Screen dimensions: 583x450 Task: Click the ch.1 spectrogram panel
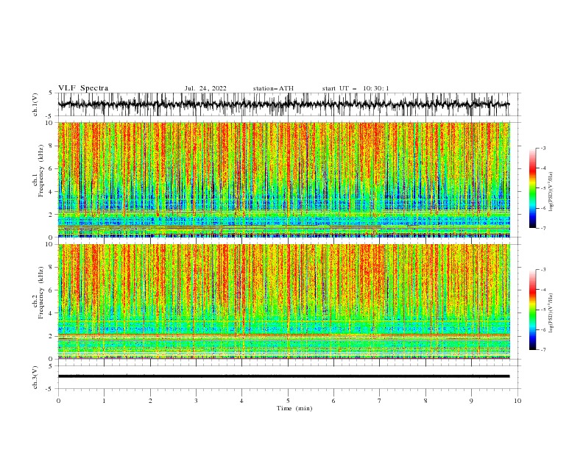283,179
